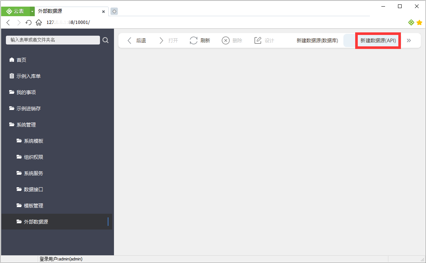Click the 后退 toolbar button
This screenshot has height=263, width=426.
pyautogui.click(x=136, y=40)
